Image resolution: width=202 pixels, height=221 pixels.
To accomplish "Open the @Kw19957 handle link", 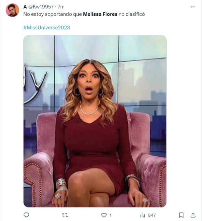I will click(x=41, y=7).
